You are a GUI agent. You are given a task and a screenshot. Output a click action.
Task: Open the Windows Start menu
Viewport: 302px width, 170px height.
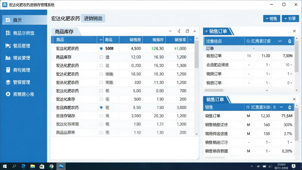tap(5, 166)
